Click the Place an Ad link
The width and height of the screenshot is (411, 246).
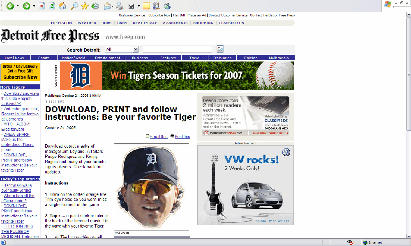(197, 15)
